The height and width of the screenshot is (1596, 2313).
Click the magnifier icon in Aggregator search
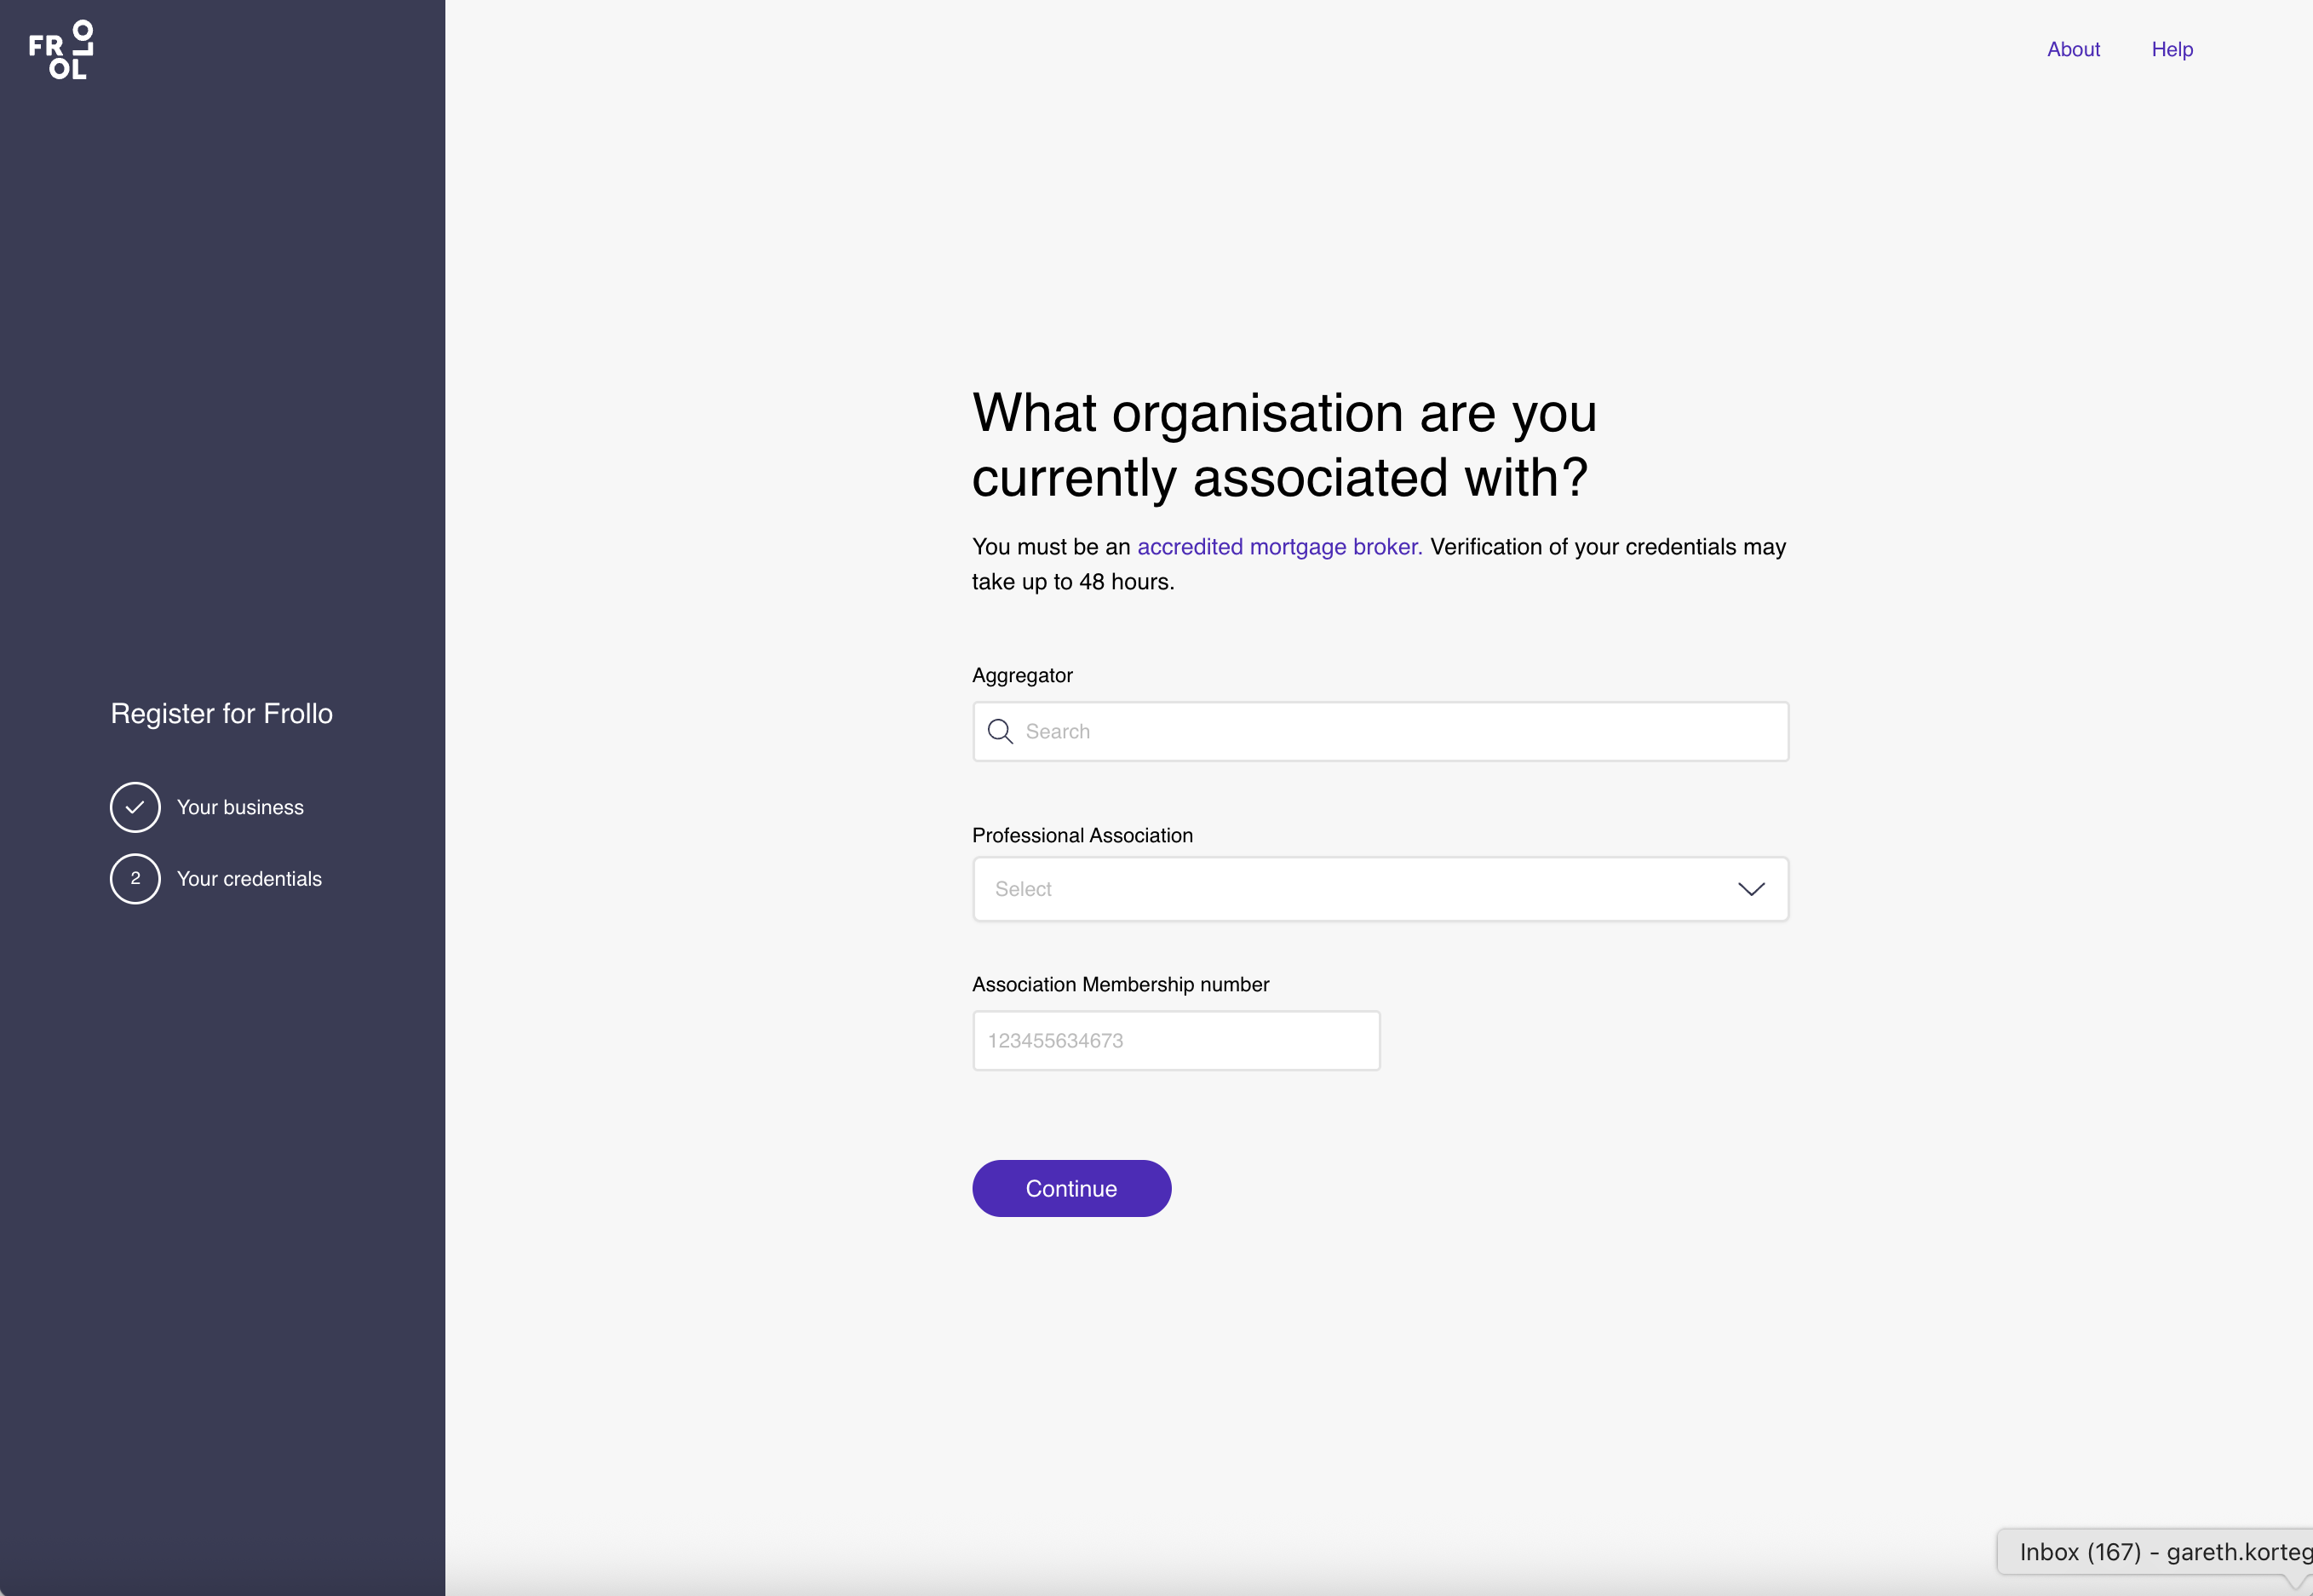1000,731
